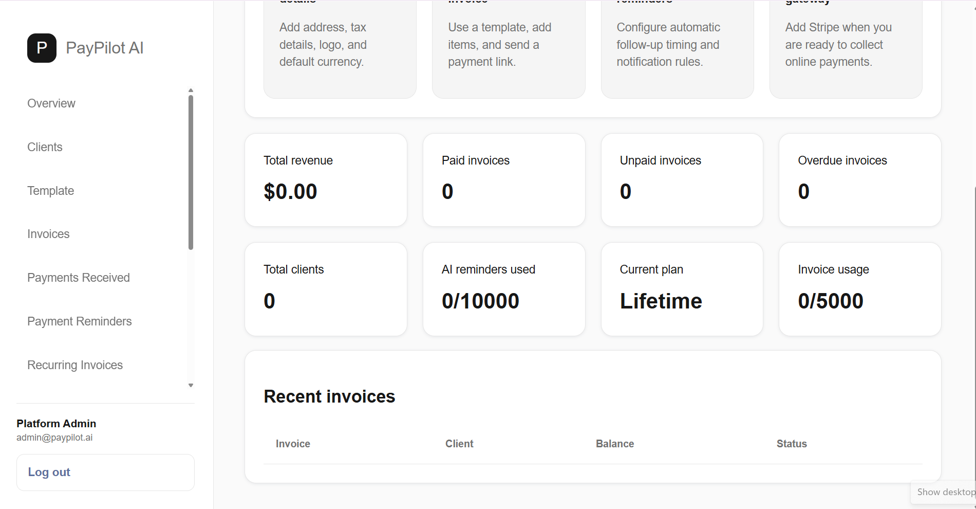Image resolution: width=976 pixels, height=509 pixels.
Task: Select the Total revenue card
Action: [x=326, y=180]
